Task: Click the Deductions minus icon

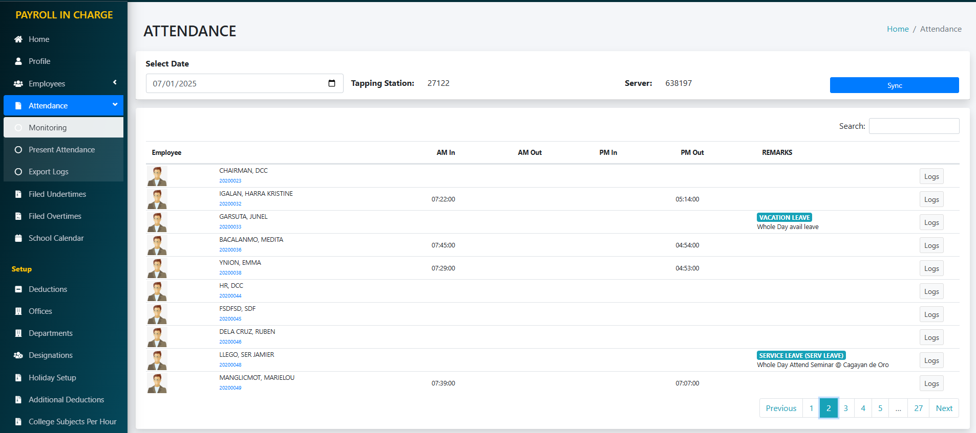Action: coord(18,289)
